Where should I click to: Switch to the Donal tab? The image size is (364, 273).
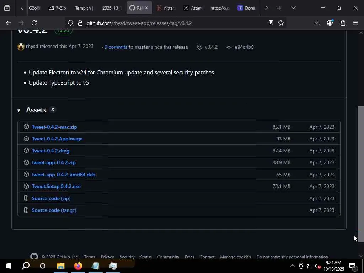coord(247,8)
